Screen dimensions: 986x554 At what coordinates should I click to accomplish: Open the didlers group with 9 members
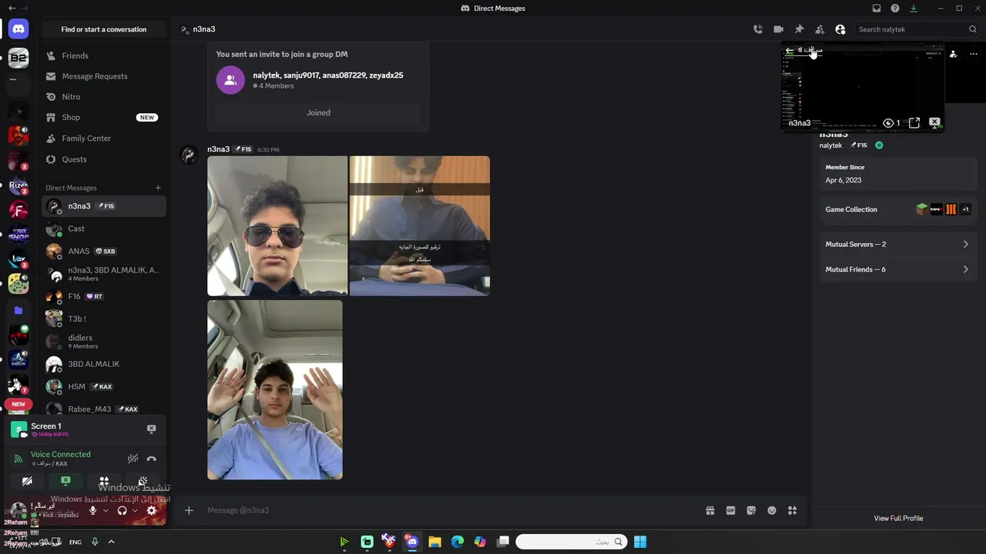(x=104, y=342)
